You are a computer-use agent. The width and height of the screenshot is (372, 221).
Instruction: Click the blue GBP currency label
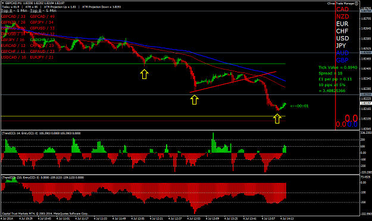point(342,60)
